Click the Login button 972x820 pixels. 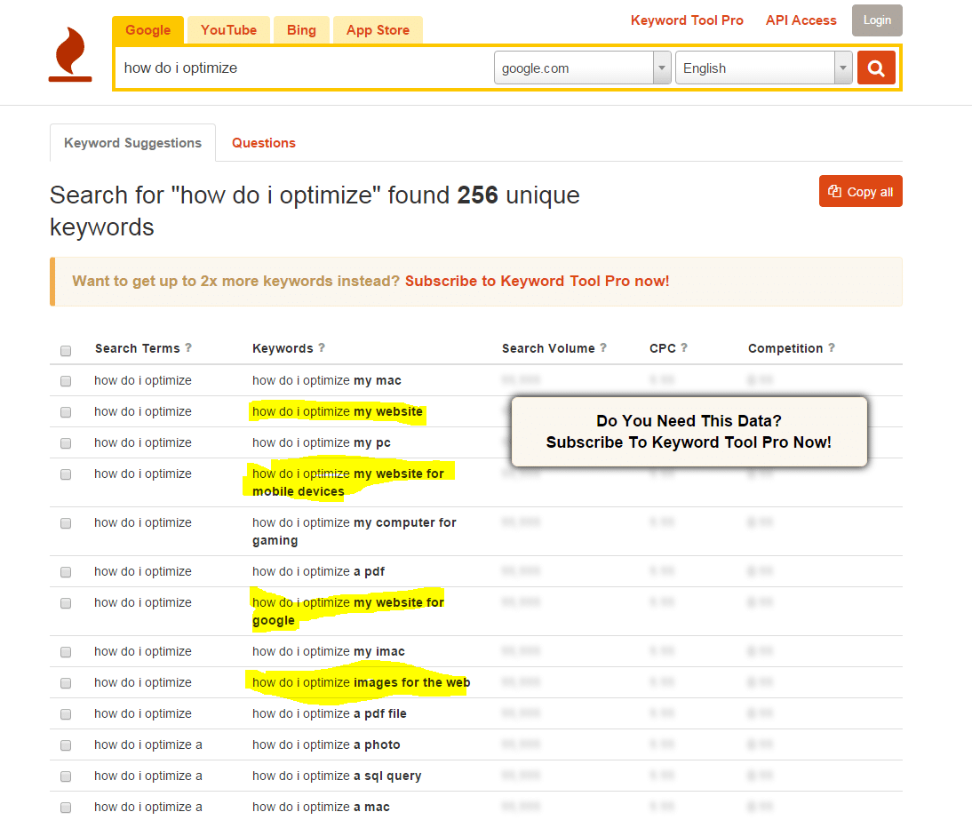pos(877,20)
